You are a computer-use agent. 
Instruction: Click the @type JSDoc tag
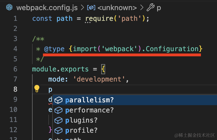point(54,49)
